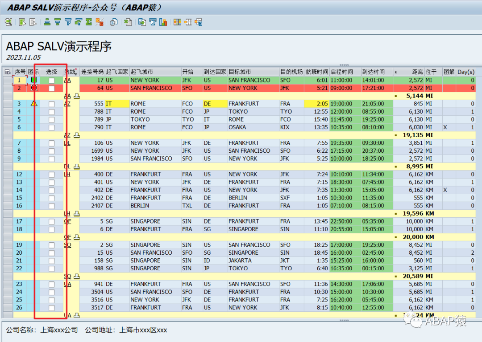This screenshot has width=482, height=342.
Task: Click the AZ airline hotspot link
Action: pyautogui.click(x=67, y=104)
